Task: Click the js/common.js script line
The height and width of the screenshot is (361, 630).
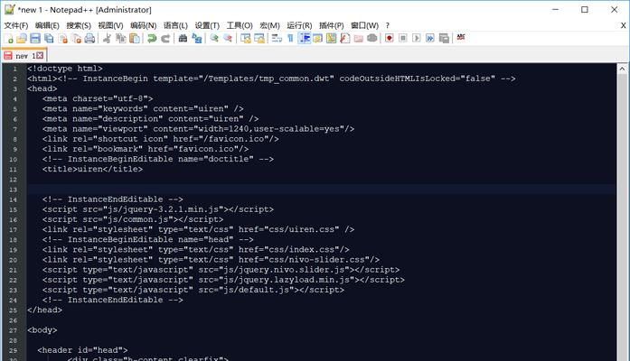Action: tap(133, 219)
